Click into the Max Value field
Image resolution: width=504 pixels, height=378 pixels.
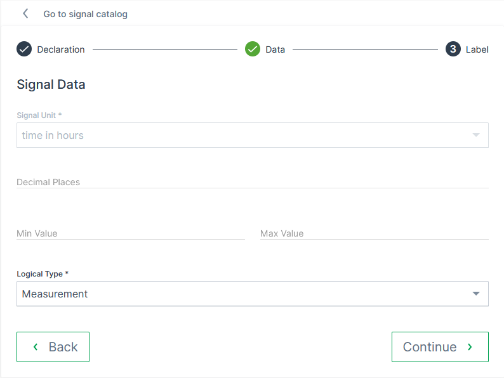pyautogui.click(x=374, y=233)
